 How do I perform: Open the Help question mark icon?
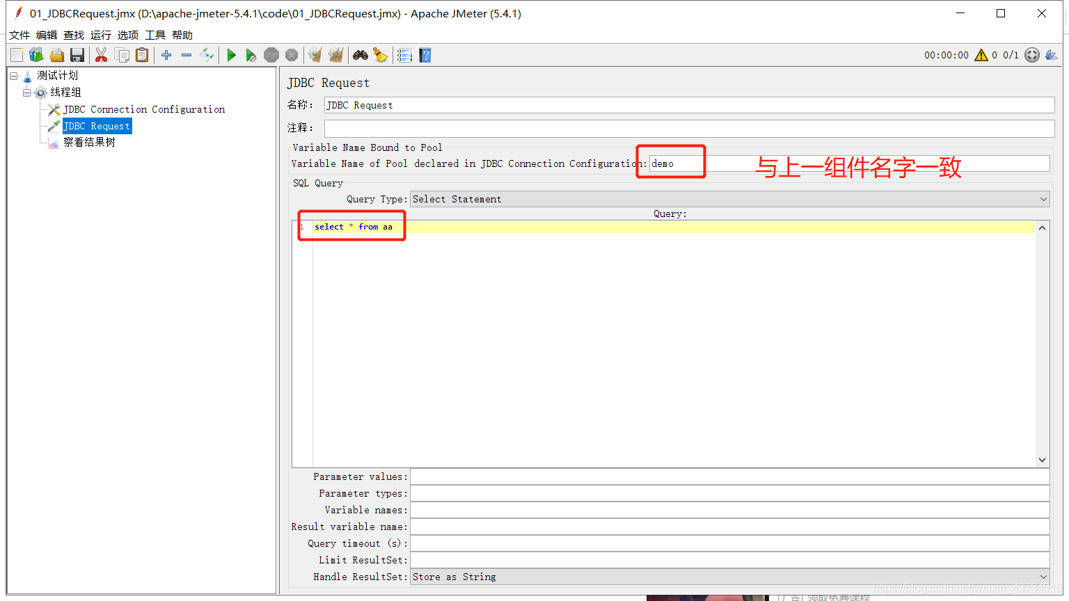tap(425, 55)
